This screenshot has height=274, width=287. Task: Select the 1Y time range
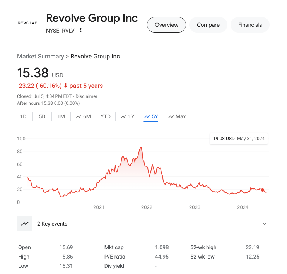click(x=127, y=116)
